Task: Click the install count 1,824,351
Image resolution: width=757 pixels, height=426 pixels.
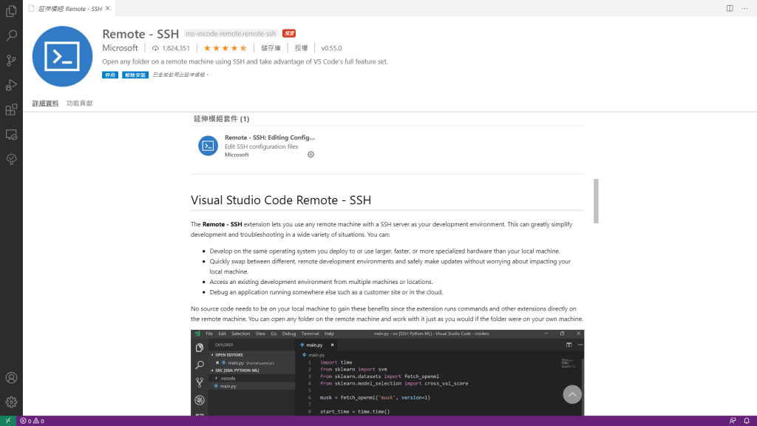Action: (171, 48)
